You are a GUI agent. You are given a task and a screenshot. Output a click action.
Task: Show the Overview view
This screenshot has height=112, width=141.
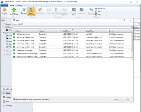[x=24, y=11]
